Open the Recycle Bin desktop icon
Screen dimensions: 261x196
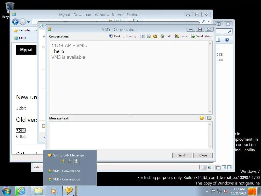coord(9,10)
